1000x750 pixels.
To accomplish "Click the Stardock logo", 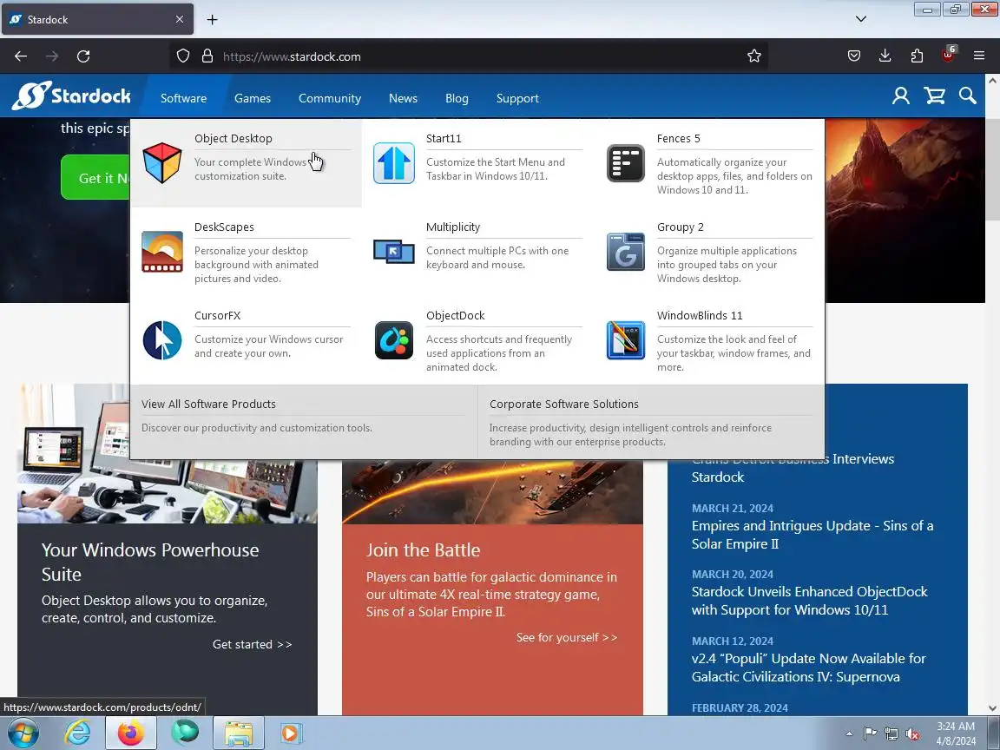I will (x=71, y=96).
